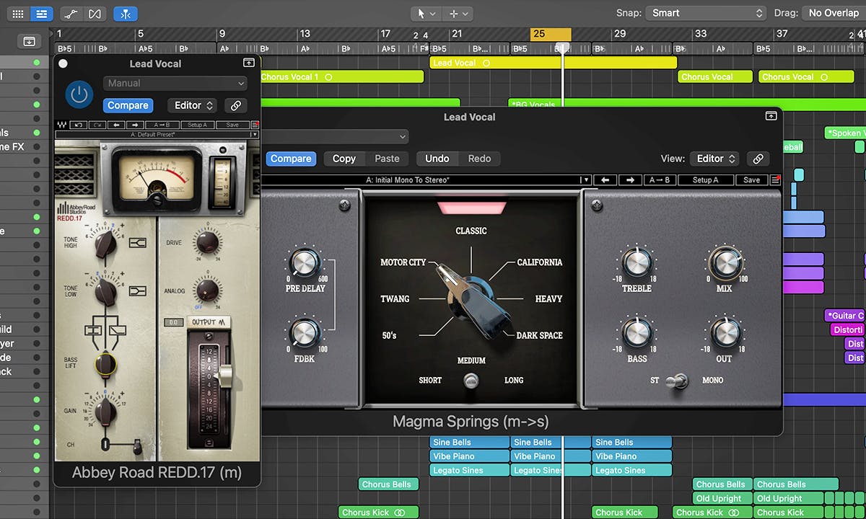Click the Pre Delay knob
This screenshot has height=519, width=866.
[305, 262]
